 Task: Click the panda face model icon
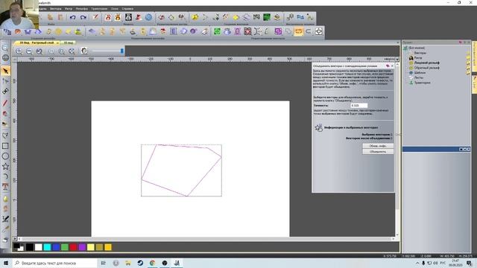pos(128,17)
